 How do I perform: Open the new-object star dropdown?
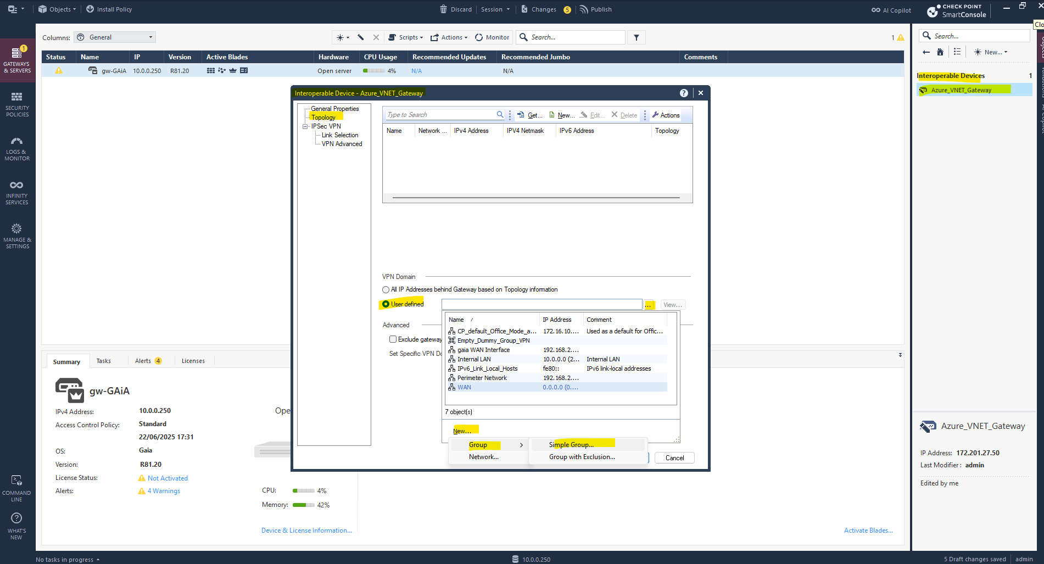click(x=343, y=37)
